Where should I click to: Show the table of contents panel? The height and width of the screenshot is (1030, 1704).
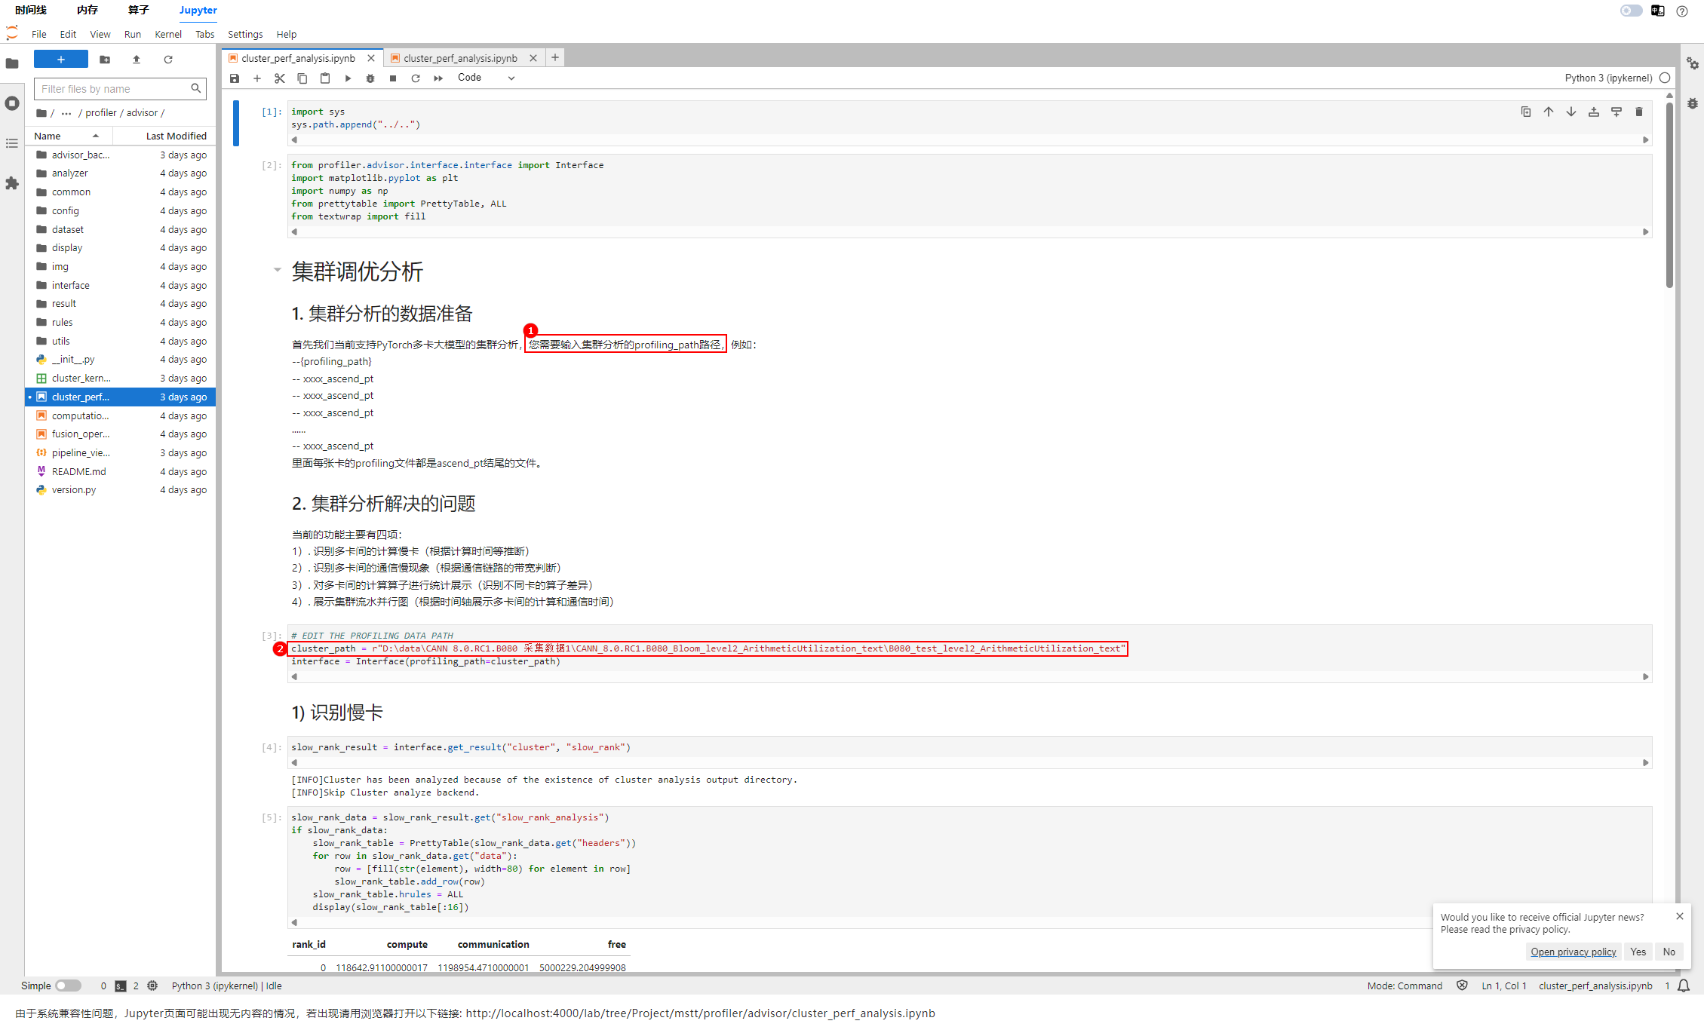point(12,143)
